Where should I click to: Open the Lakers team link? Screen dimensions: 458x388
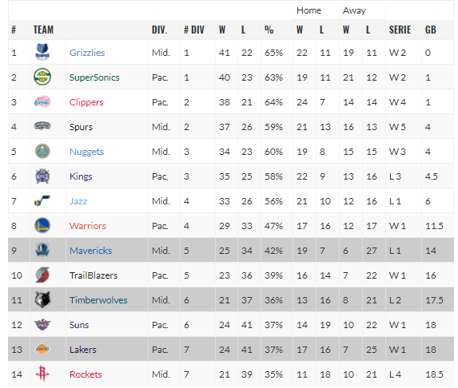[82, 350]
